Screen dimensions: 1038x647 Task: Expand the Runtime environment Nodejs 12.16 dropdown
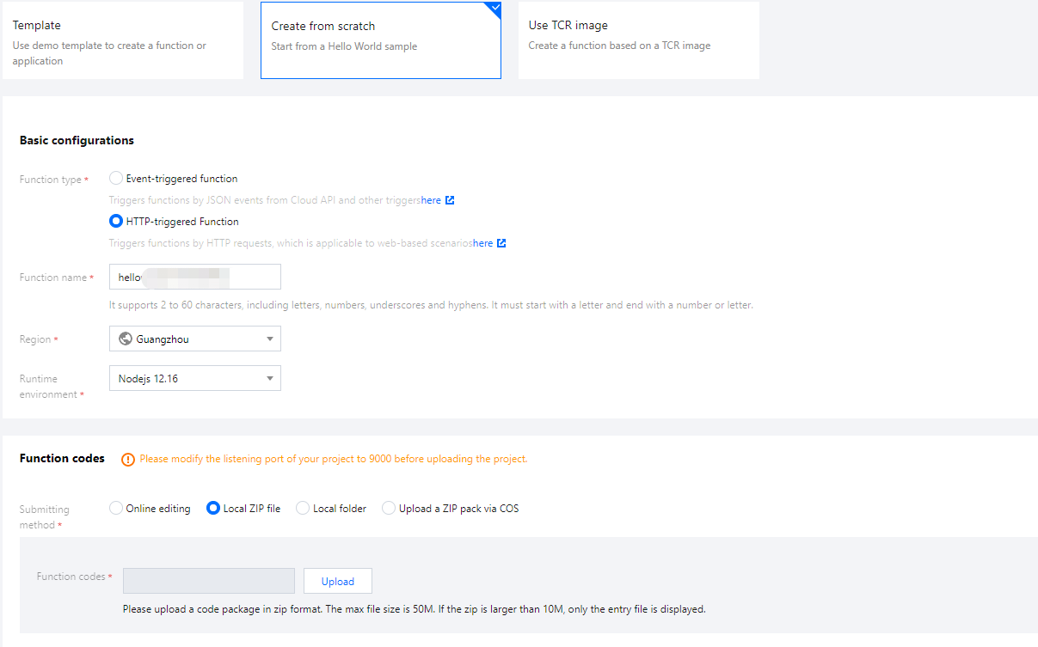pyautogui.click(x=195, y=378)
